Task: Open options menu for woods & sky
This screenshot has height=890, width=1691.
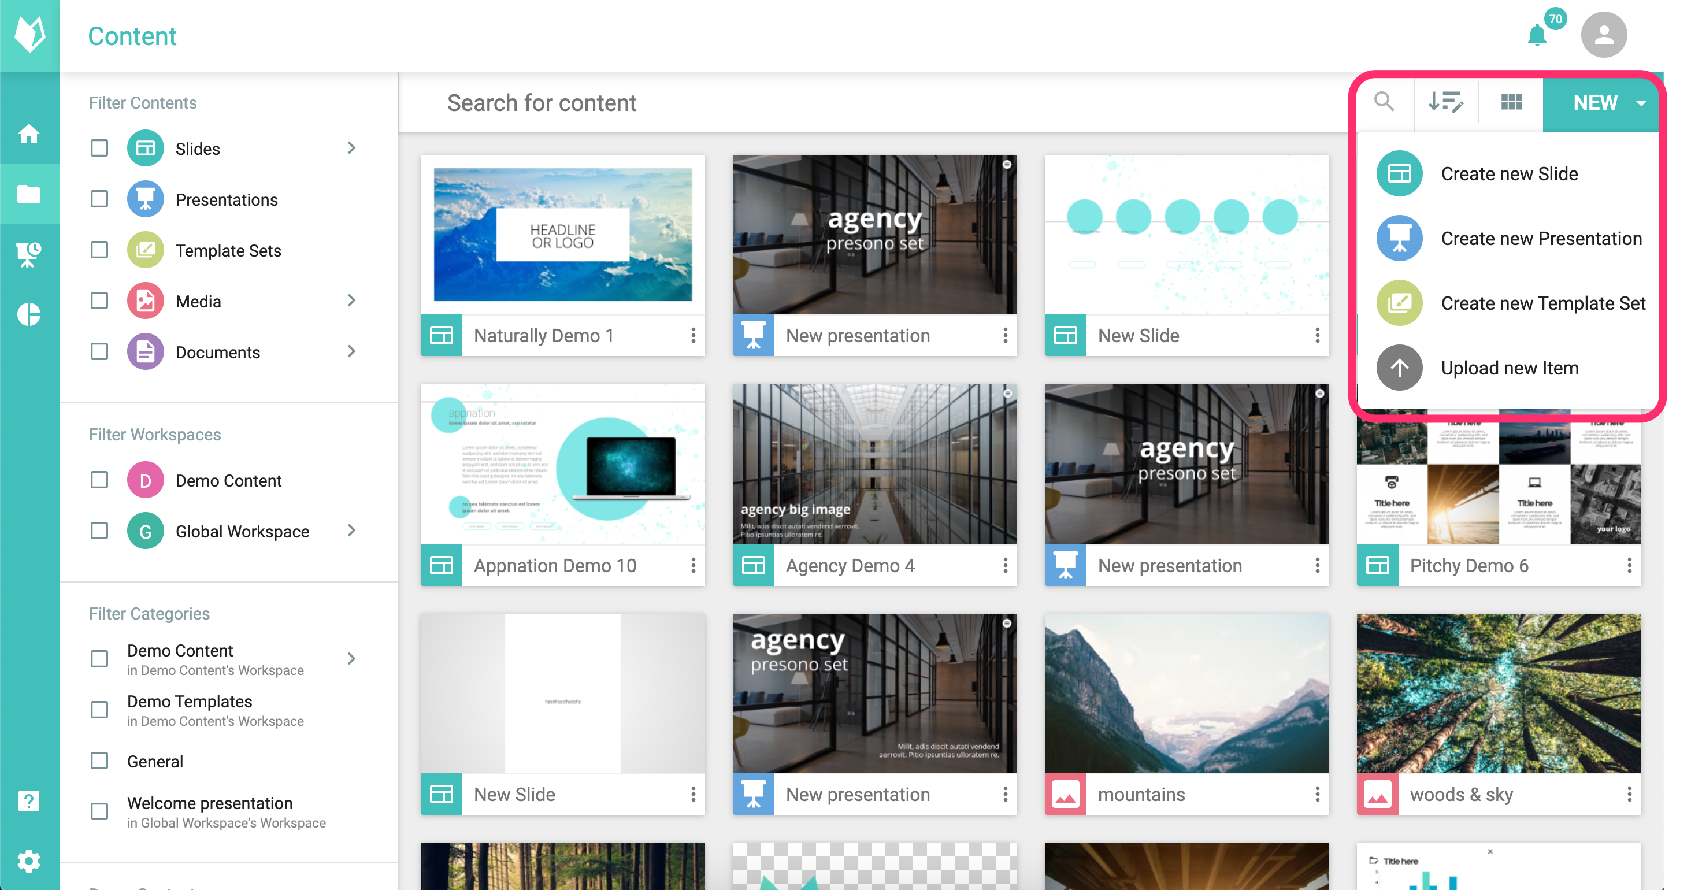Action: click(x=1629, y=794)
